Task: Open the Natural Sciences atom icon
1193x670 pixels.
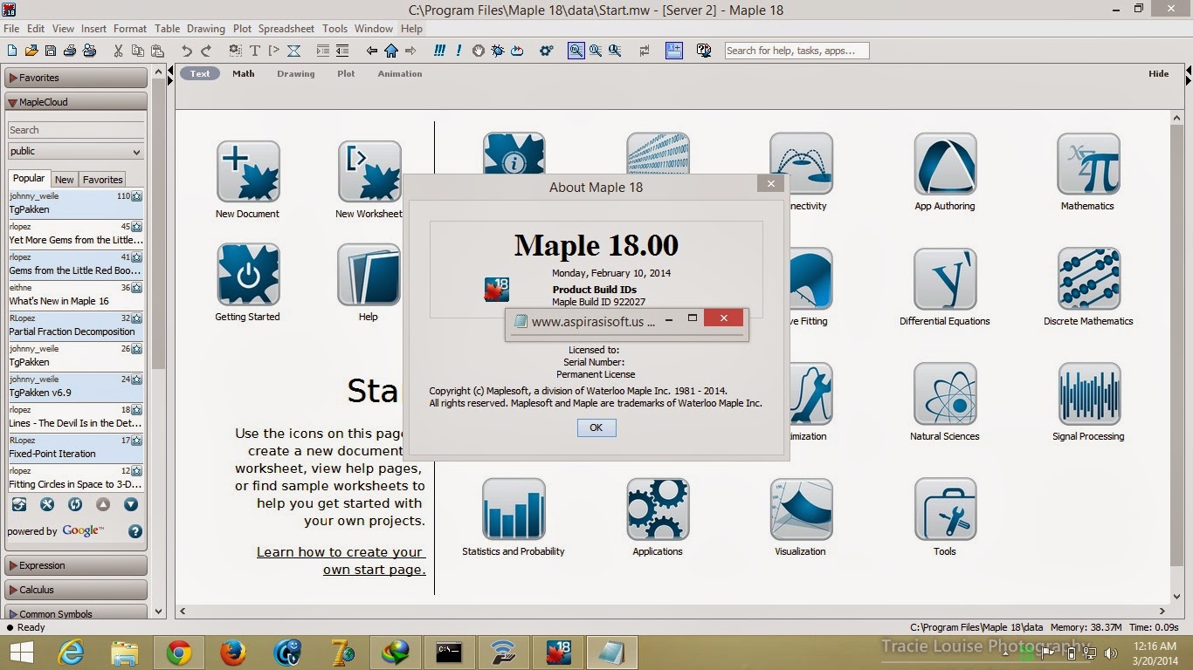Action: (945, 394)
